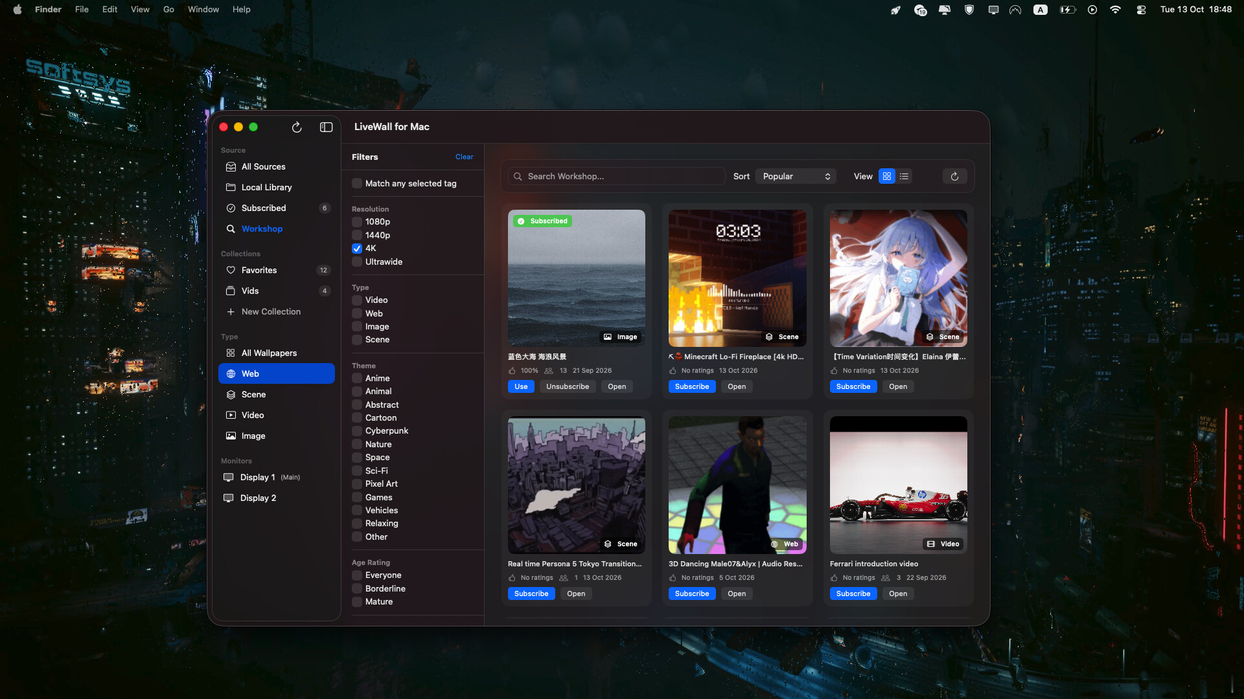Open the Window menu

click(x=203, y=10)
